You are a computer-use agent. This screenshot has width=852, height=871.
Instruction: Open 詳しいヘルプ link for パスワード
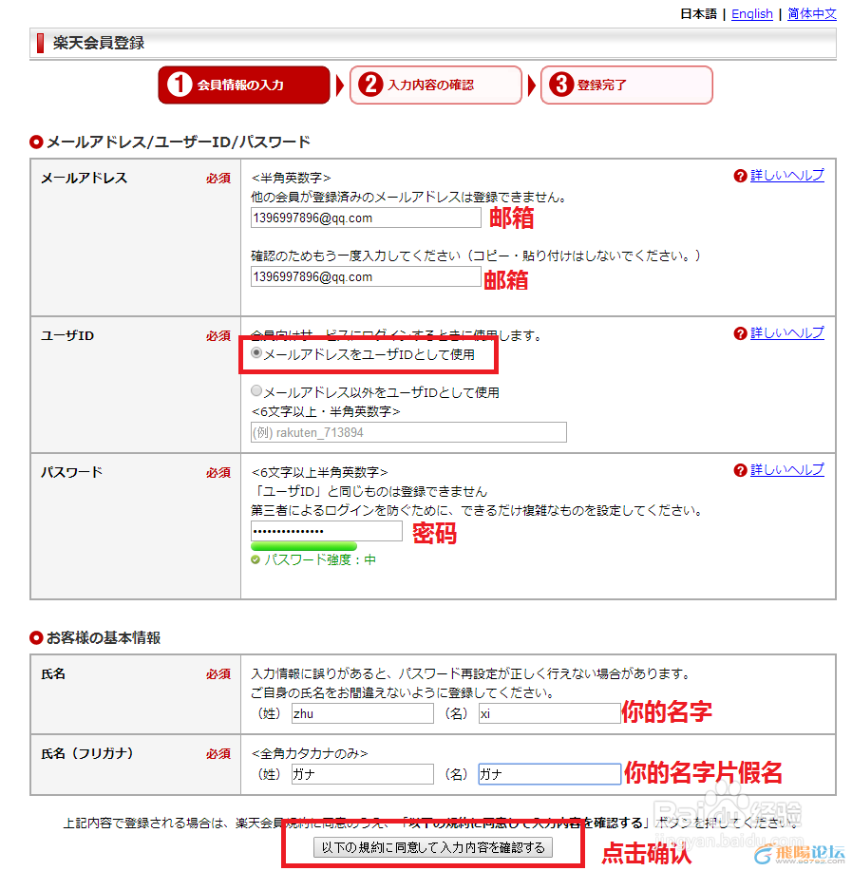pyautogui.click(x=787, y=470)
